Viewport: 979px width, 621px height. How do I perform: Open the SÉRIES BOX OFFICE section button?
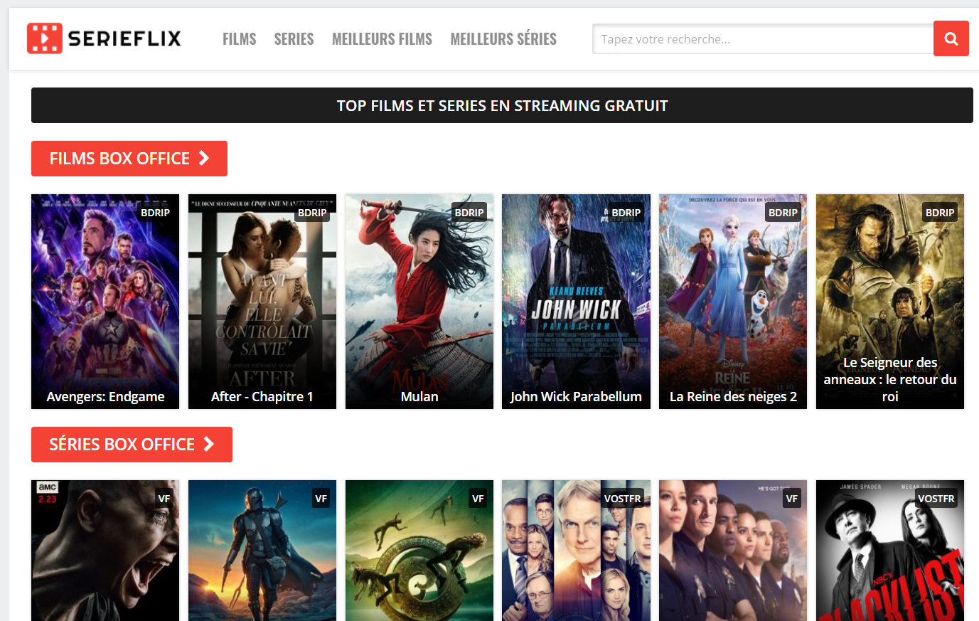(132, 445)
